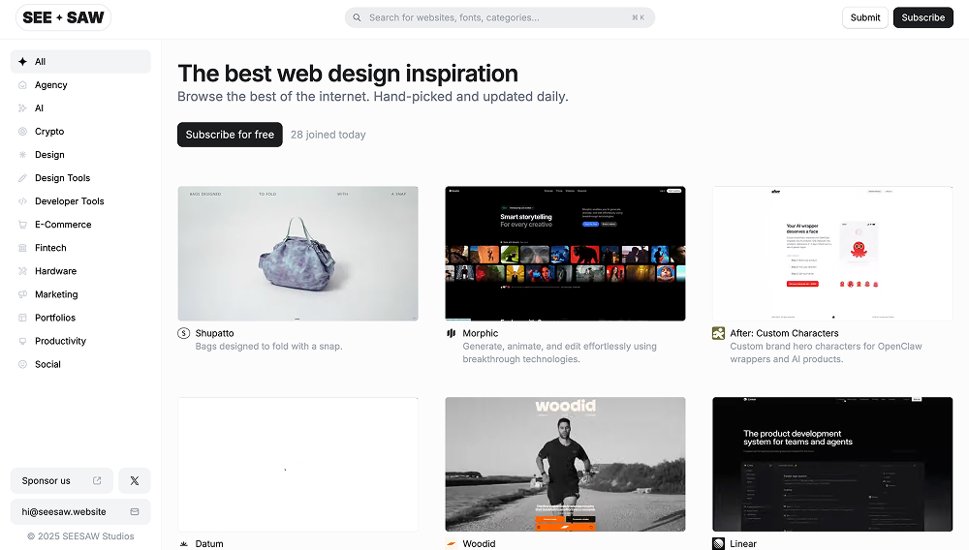Open the Datum title link

209,544
